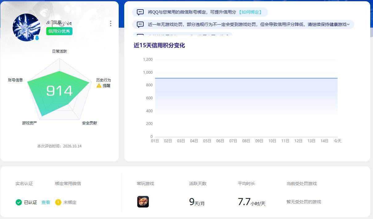This screenshot has height=219, width=373.
Task: Click the 14日 label on chart axis
Action: (324, 141)
